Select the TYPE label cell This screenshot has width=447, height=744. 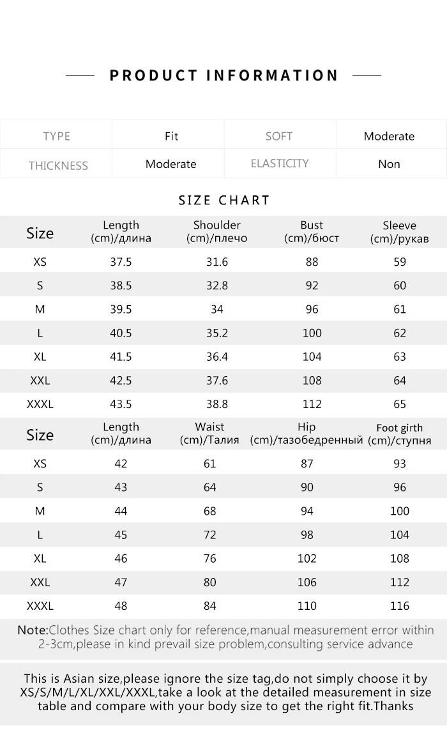coord(56,136)
